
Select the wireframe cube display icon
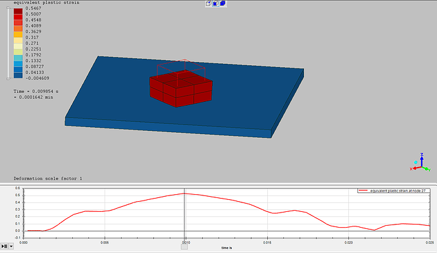[x=208, y=4]
